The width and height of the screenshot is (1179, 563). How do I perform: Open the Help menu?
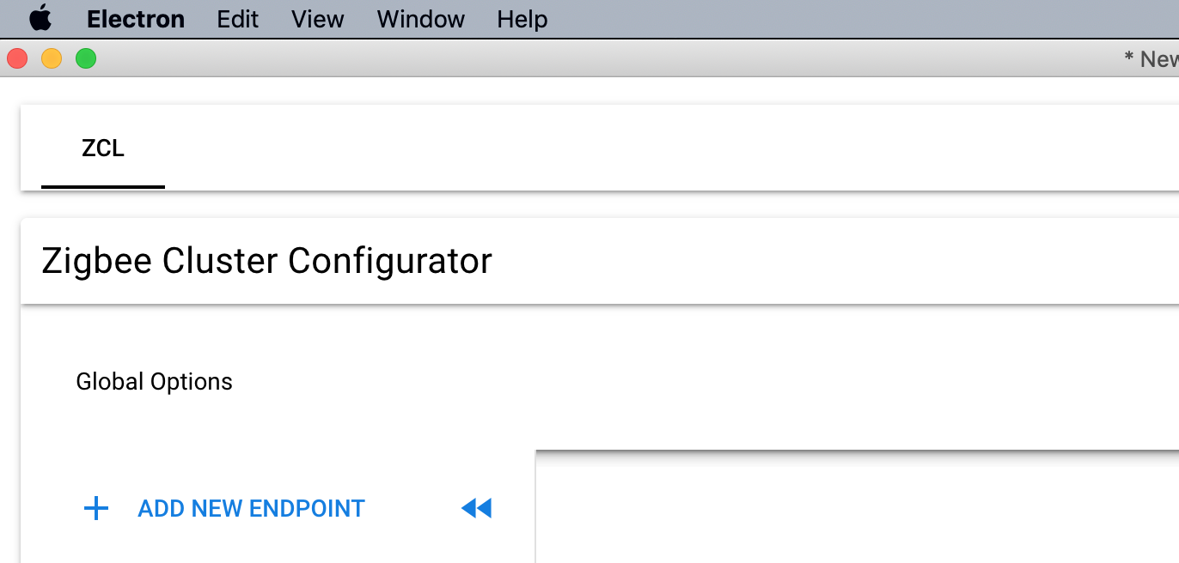(521, 19)
